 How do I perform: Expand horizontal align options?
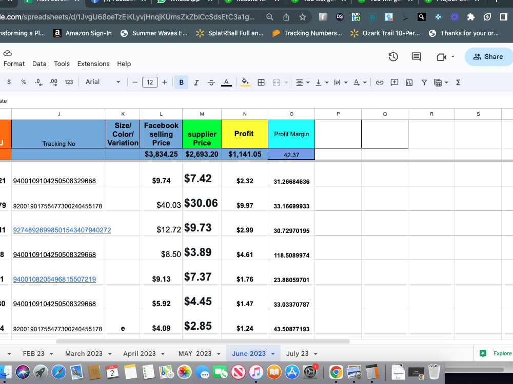click(308, 82)
